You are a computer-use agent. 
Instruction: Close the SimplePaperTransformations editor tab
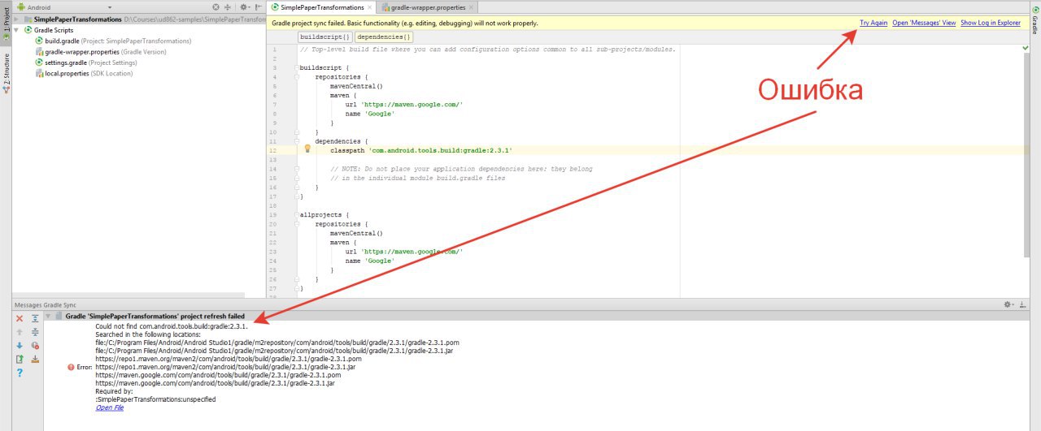pos(370,7)
